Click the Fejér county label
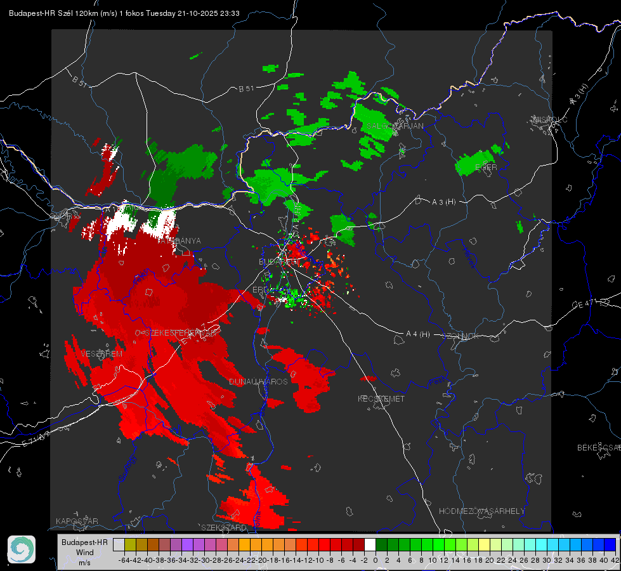 141,277
